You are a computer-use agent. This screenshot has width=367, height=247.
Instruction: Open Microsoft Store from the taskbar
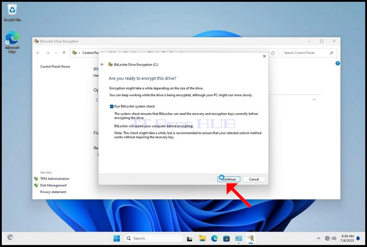point(226,238)
